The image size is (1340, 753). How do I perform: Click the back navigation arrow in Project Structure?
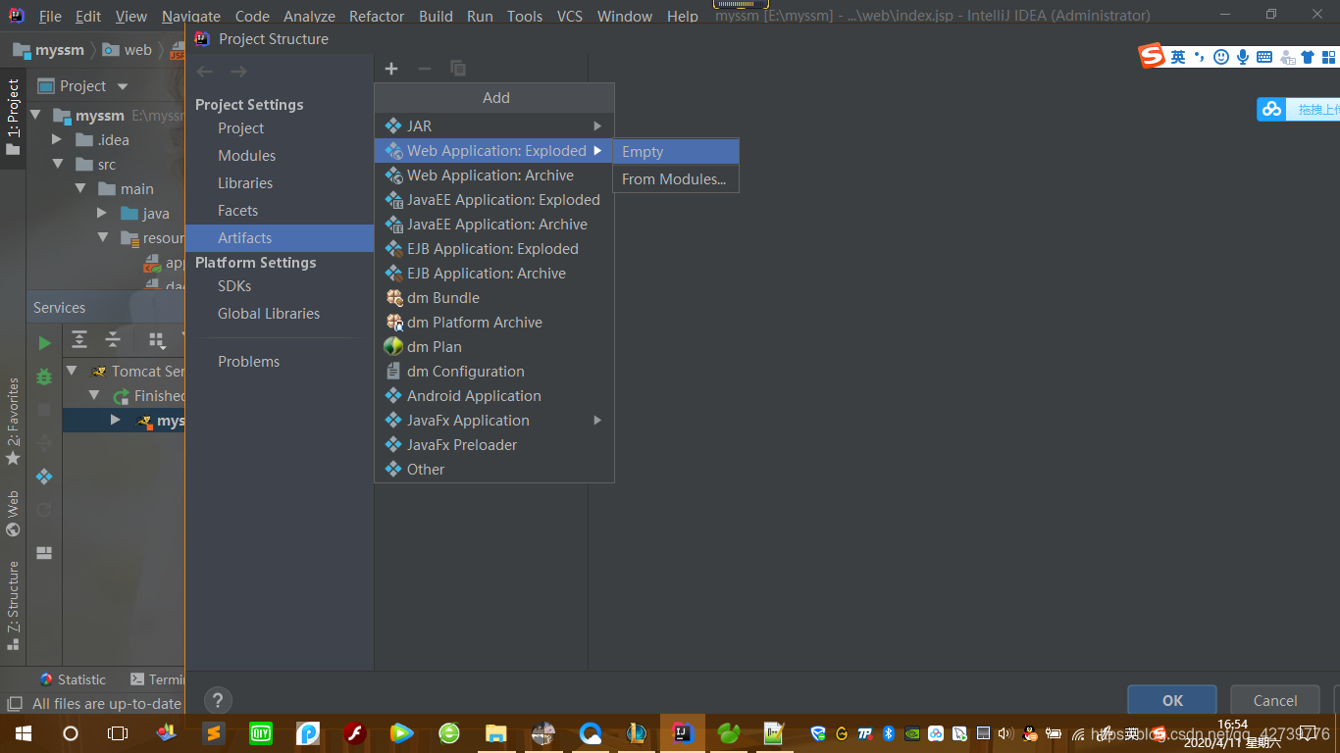204,72
